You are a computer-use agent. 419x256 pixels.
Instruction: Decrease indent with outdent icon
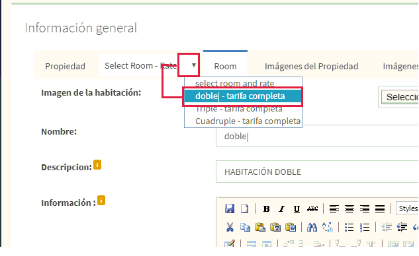pos(387,227)
